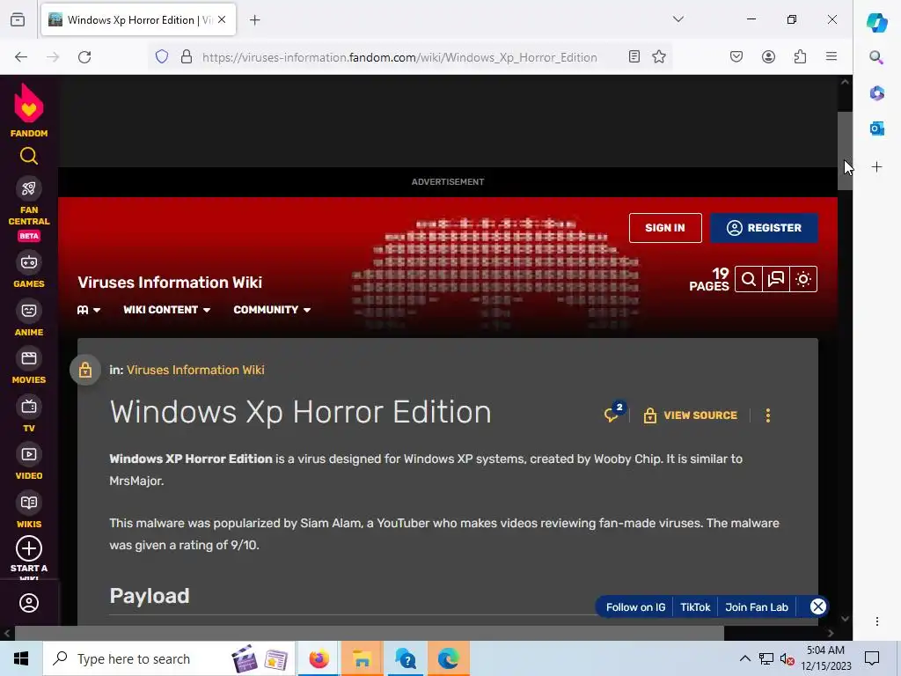This screenshot has width=901, height=676.
Task: Open the Anime section icon
Action: pyautogui.click(x=29, y=311)
